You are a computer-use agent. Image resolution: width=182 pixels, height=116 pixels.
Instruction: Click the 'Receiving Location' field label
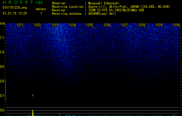(67, 7)
